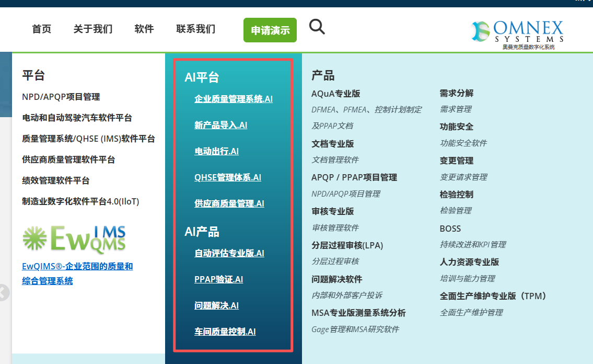The height and width of the screenshot is (364, 593).
Task: Click the EwQIMS logo image
Action: pos(74,240)
